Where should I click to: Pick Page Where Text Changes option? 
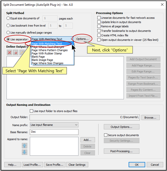pos(52,47)
